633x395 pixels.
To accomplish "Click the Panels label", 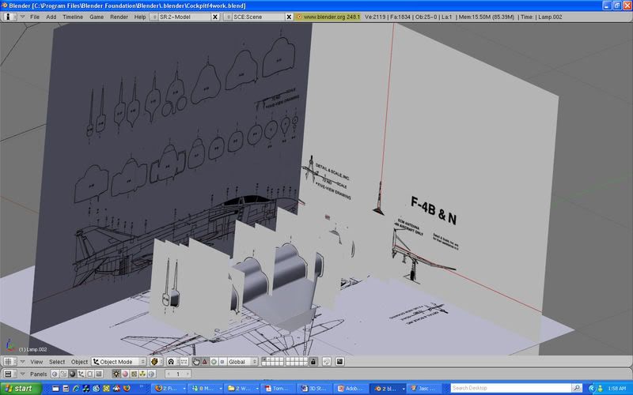I will [38, 374].
